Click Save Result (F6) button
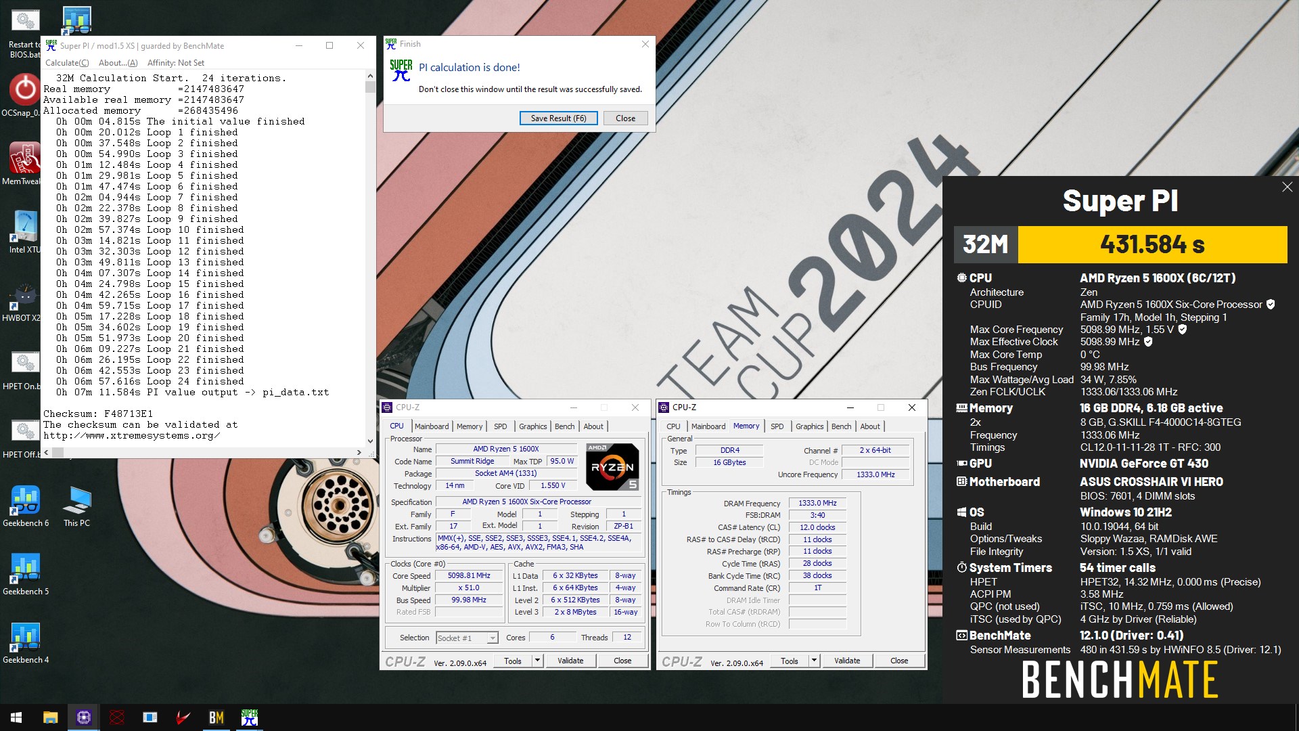1299x731 pixels. click(x=558, y=118)
